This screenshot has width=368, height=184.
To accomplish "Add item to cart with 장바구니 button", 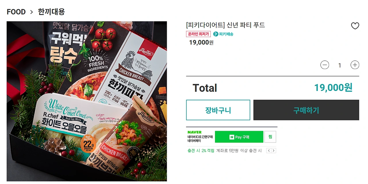I will (x=218, y=110).
